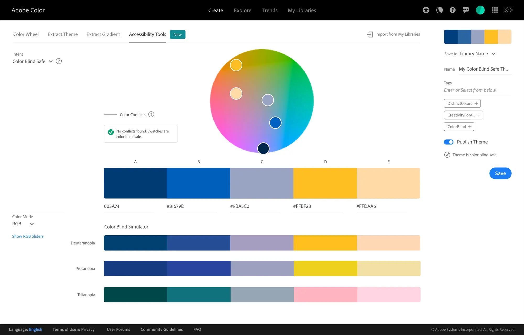Viewport: 524px width, 335px height.
Task: Click the help icon beside Color Conflicts
Action: click(x=151, y=114)
